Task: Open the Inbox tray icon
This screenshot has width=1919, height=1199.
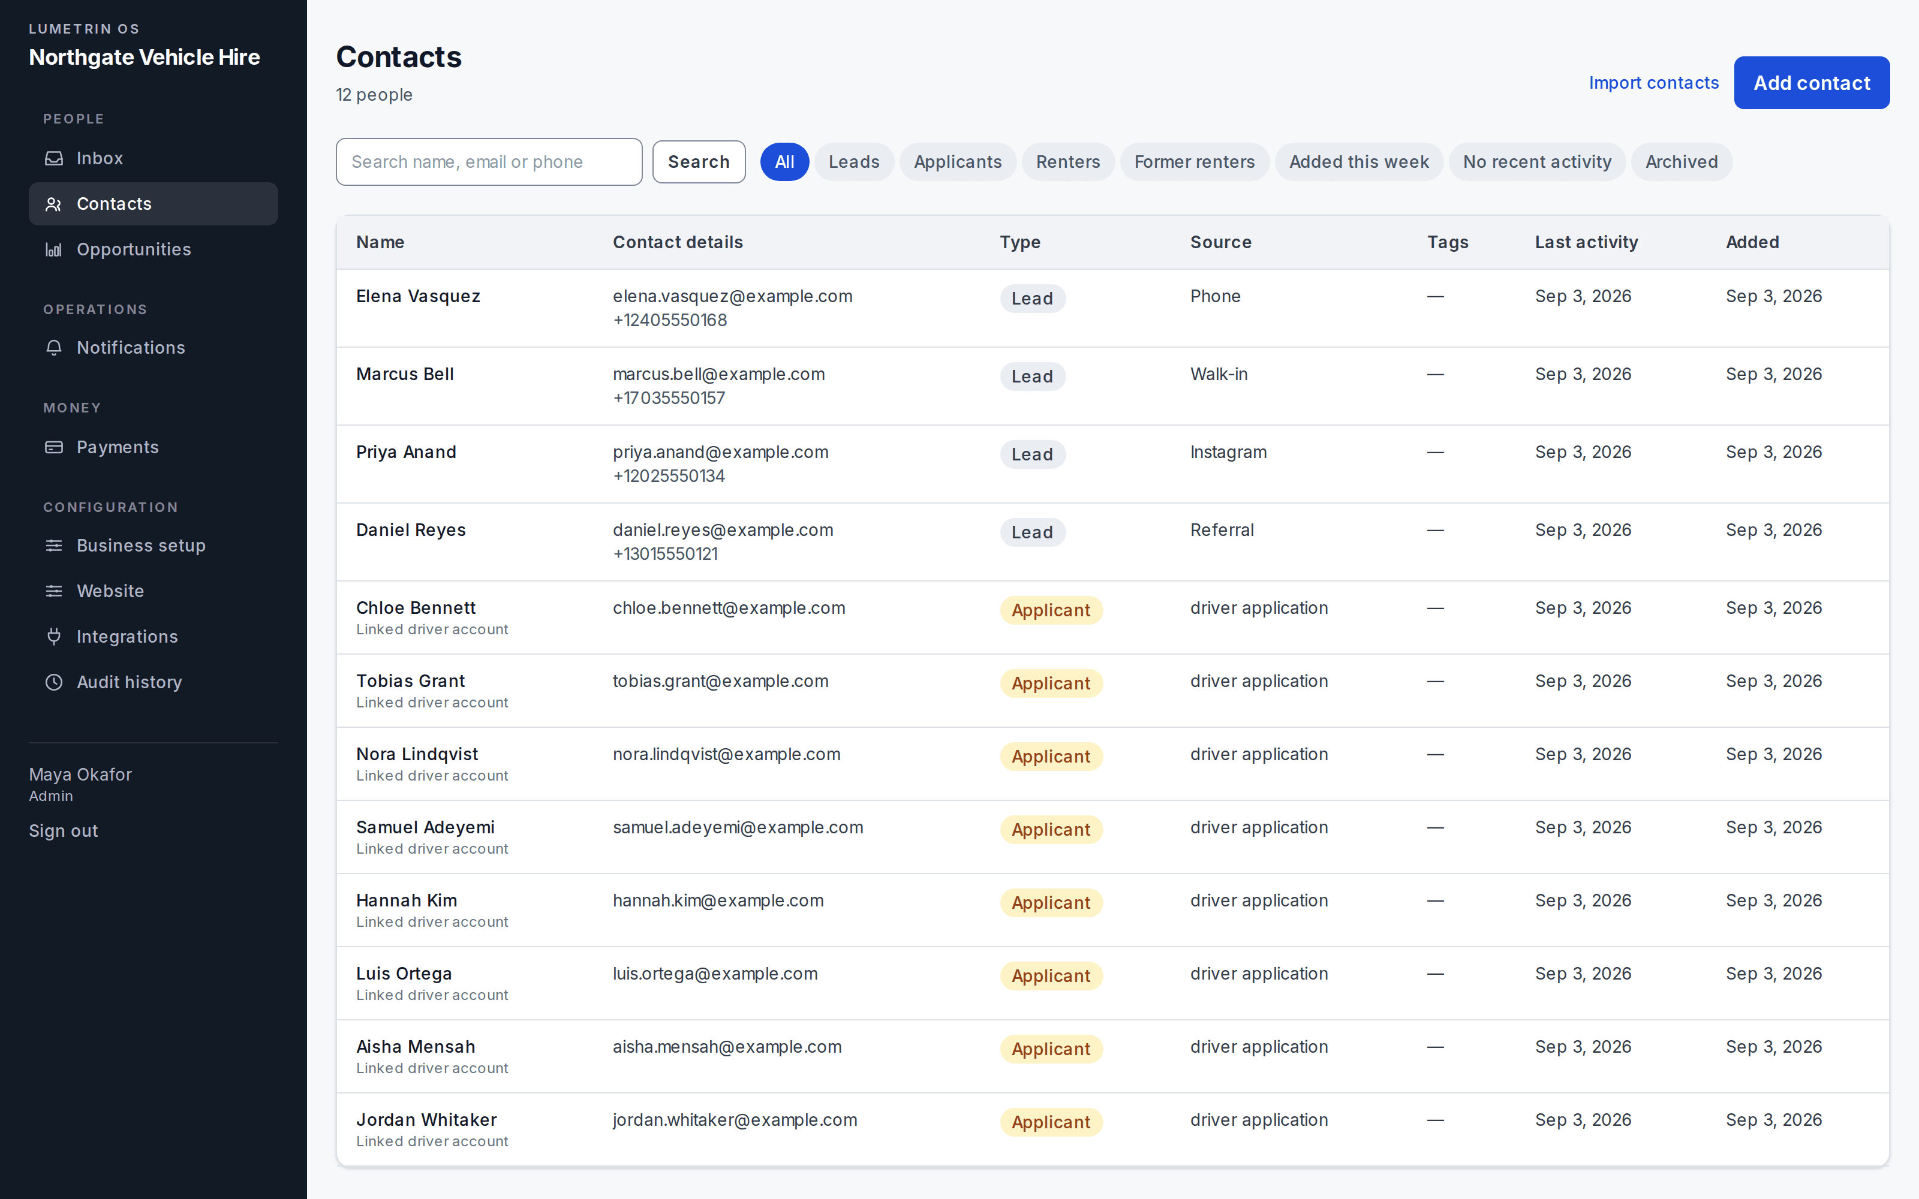Action: (54, 159)
